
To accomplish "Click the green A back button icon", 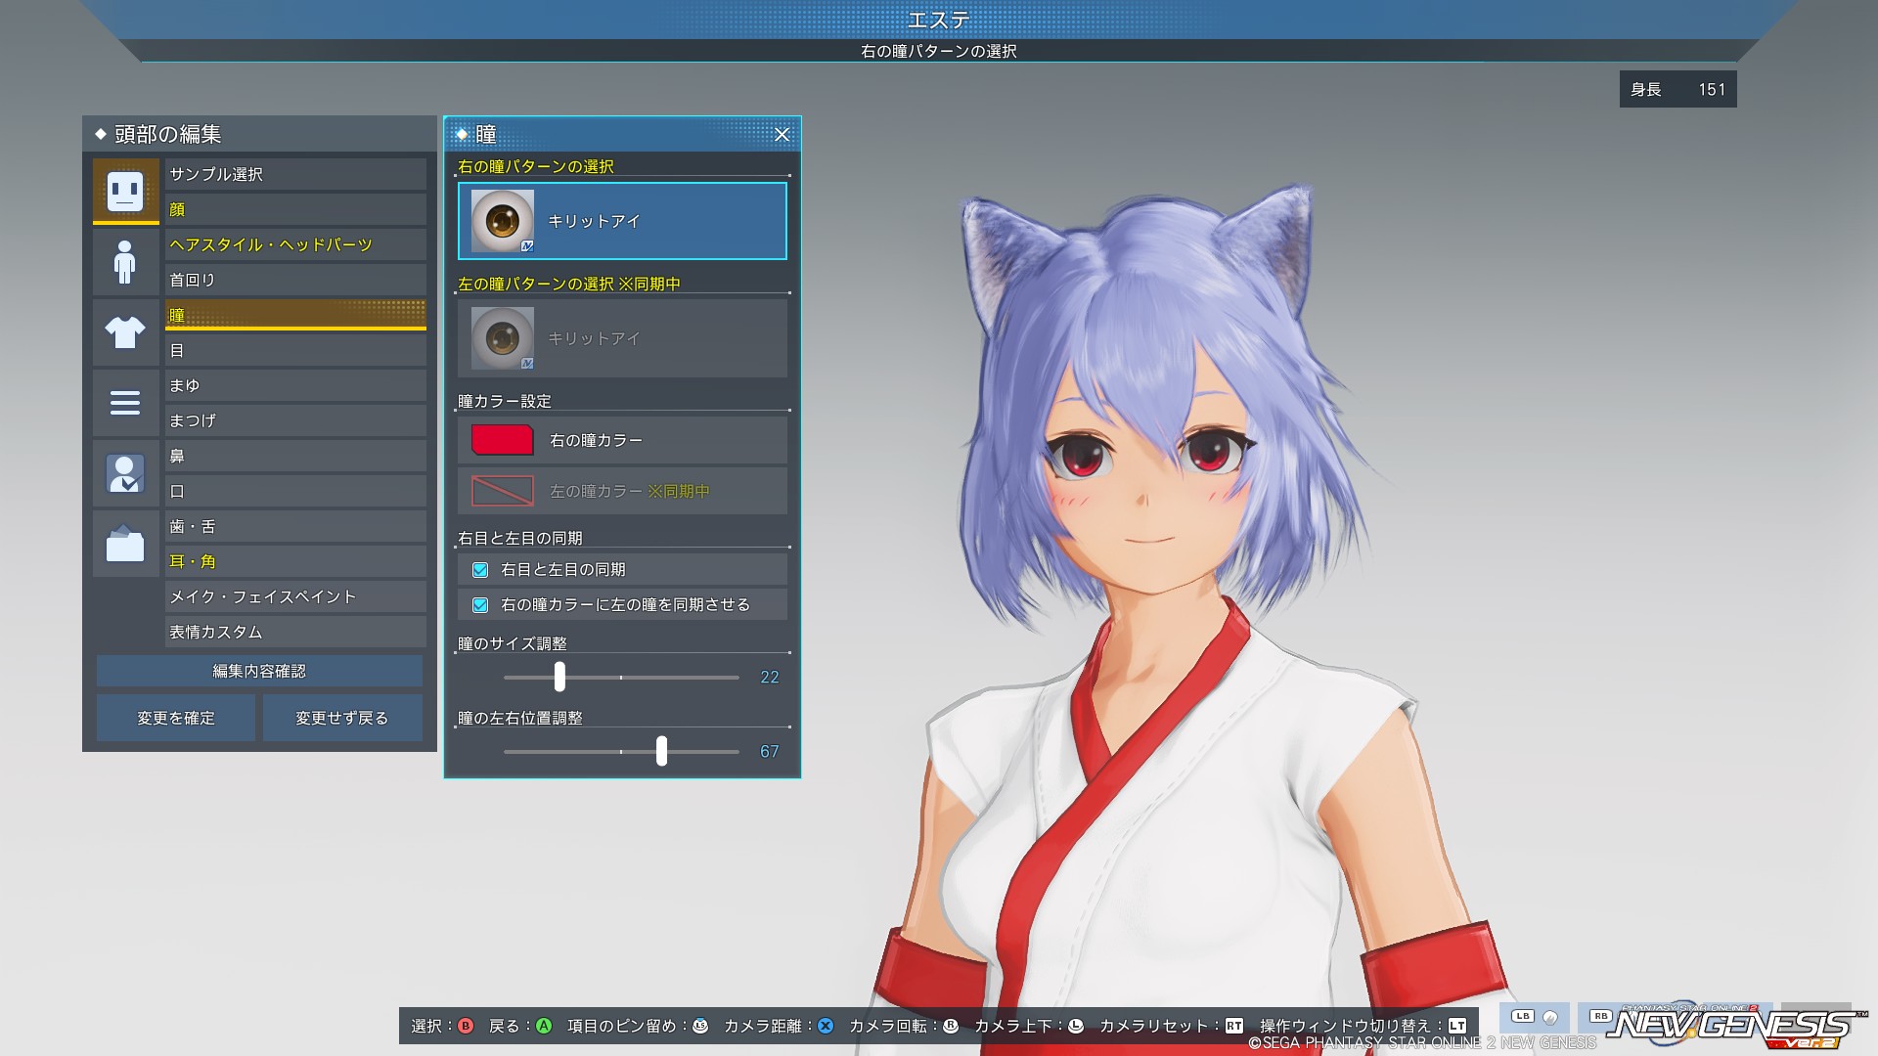I will [x=544, y=1026].
